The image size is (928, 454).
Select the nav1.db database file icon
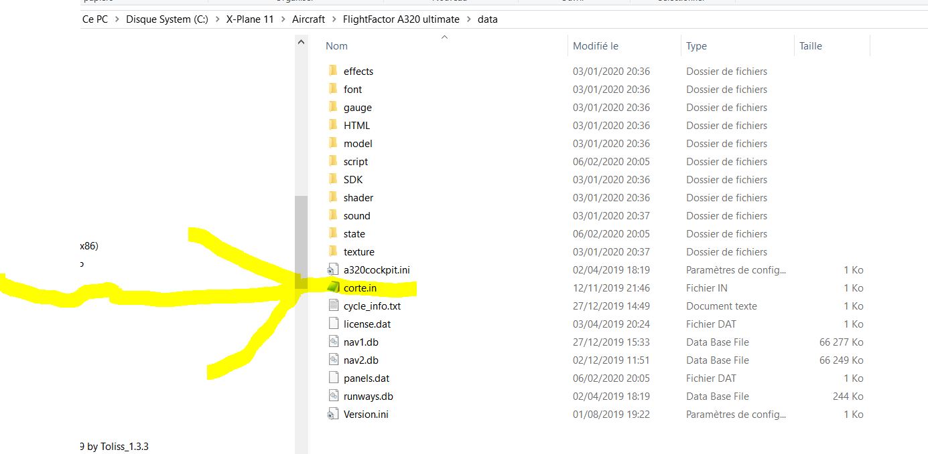334,342
